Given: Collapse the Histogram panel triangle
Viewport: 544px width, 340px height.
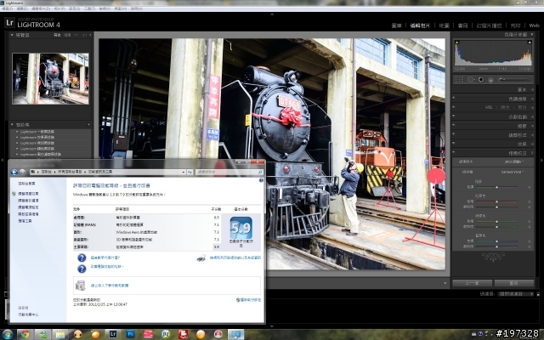Looking at the screenshot, I should 532,34.
